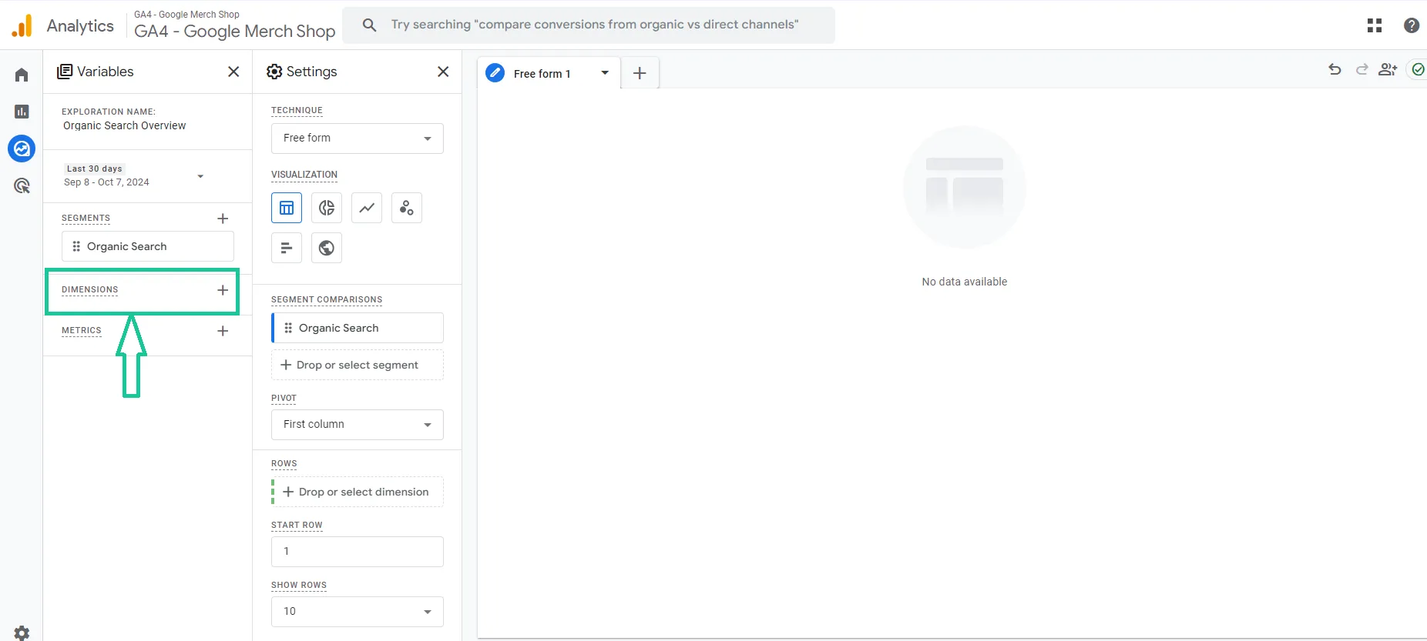Share exploration with the add-users icon
The height and width of the screenshot is (641, 1427).
click(x=1388, y=70)
